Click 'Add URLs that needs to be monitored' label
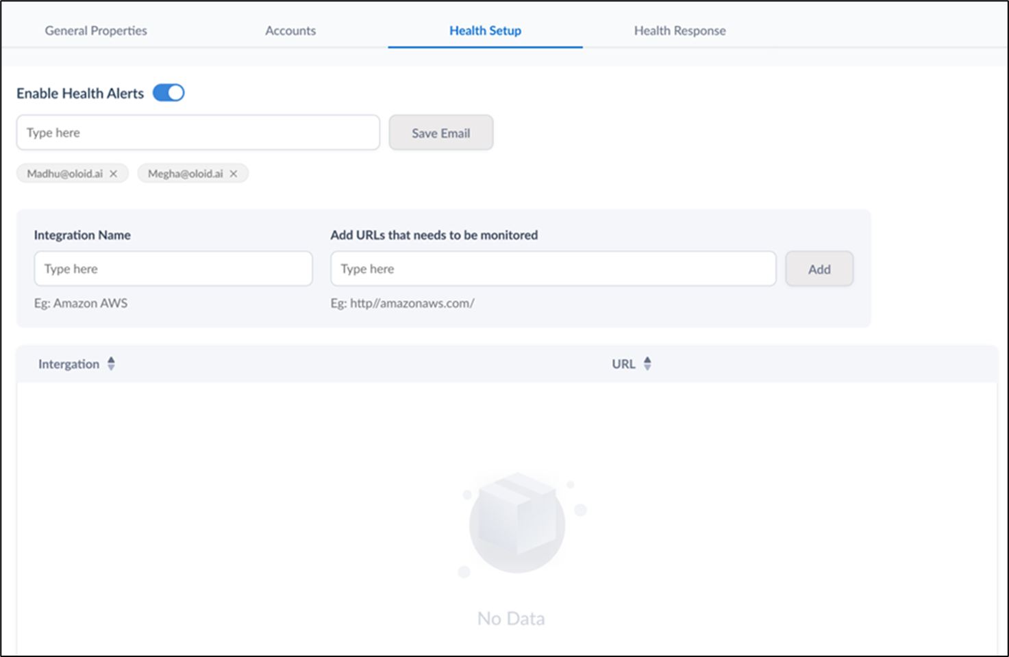The image size is (1009, 657). pos(434,235)
